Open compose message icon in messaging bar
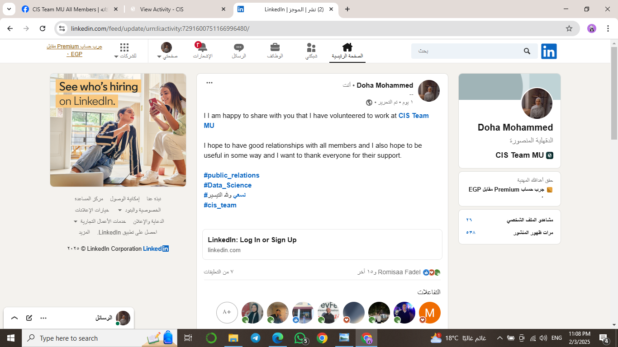 pos(29,318)
